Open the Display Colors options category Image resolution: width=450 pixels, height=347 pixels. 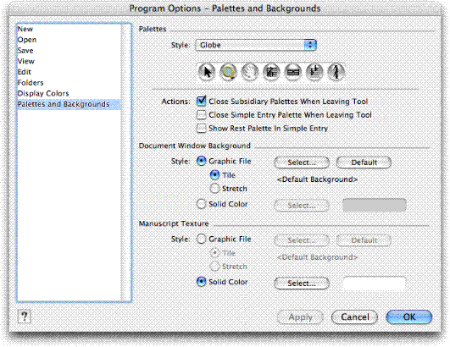pos(43,93)
